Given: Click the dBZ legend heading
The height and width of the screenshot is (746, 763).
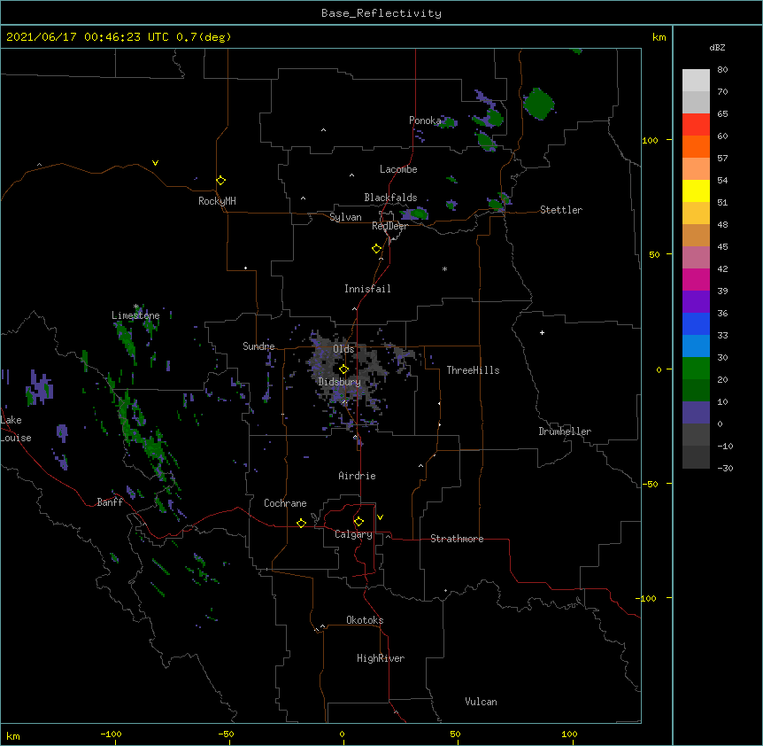Looking at the screenshot, I should point(717,47).
